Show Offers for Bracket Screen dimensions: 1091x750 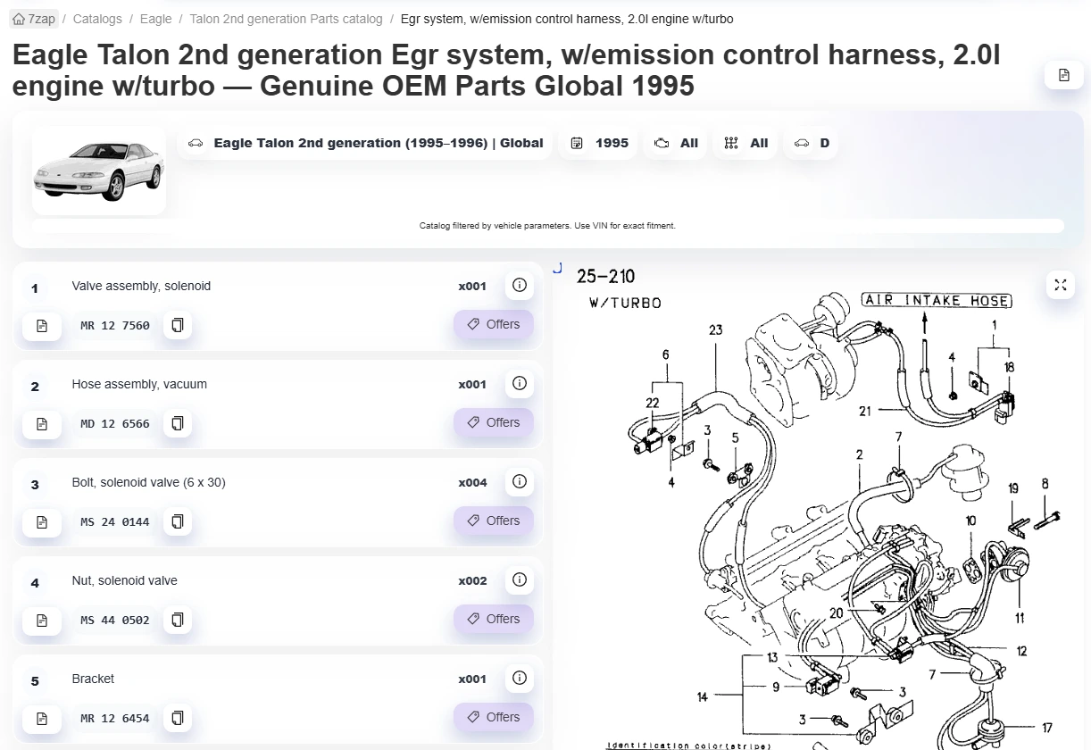point(494,718)
